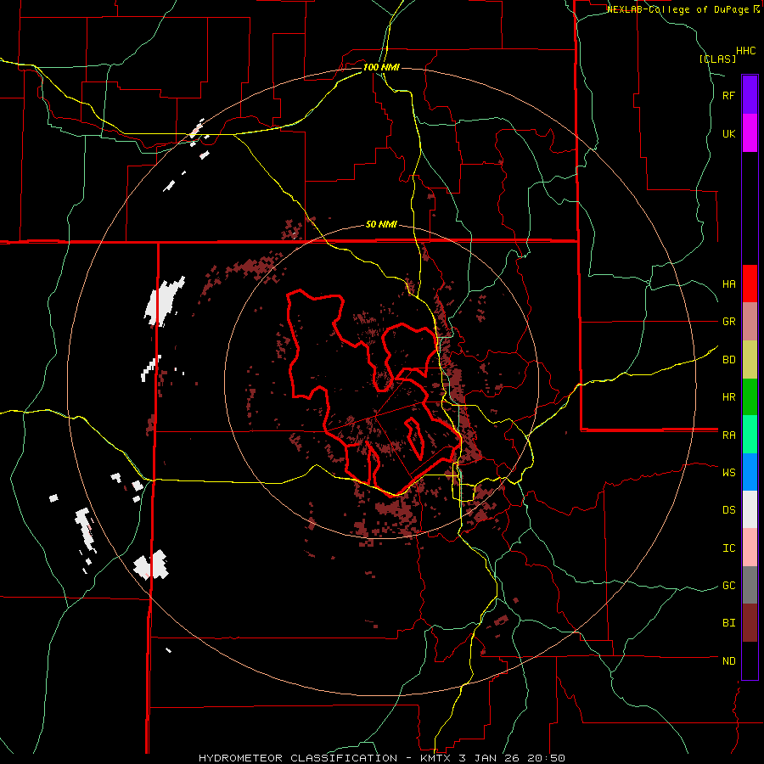Click the "UK" legend label
Screen dimensions: 764x764
(728, 133)
